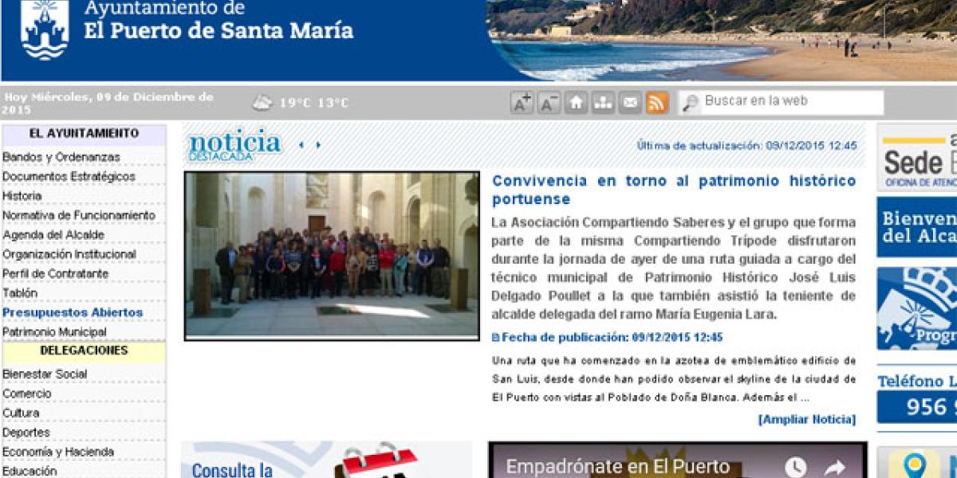This screenshot has width=957, height=478.
Task: Show next featured news arrow
Action: tap(318, 145)
